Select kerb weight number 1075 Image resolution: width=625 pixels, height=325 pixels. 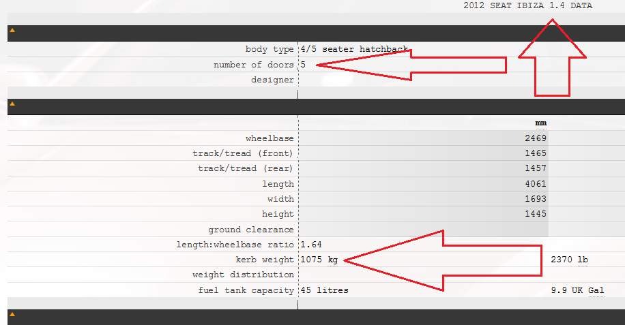(x=311, y=260)
